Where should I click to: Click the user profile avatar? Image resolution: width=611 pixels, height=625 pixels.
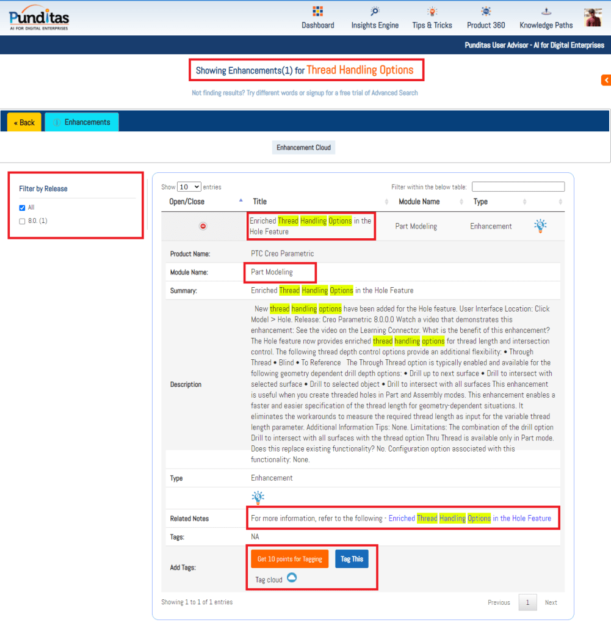click(x=593, y=18)
